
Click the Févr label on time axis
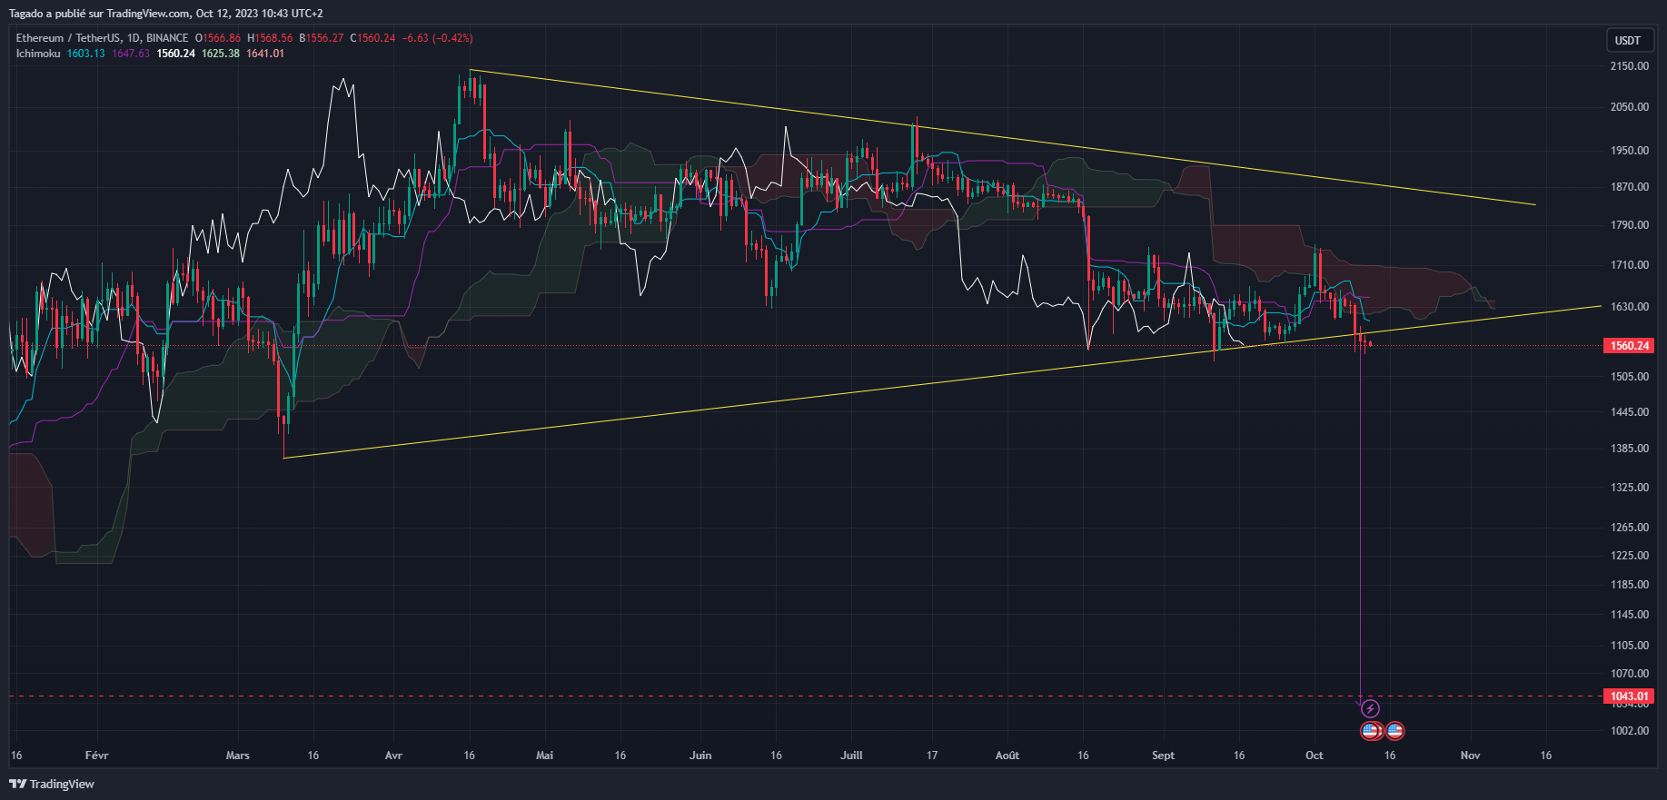point(96,756)
